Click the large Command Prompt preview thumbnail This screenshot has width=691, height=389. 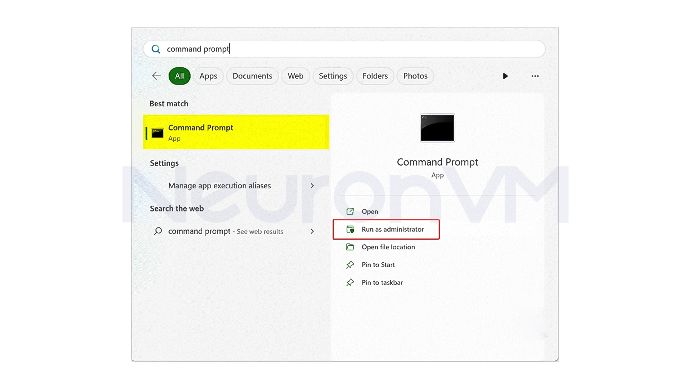click(x=437, y=128)
